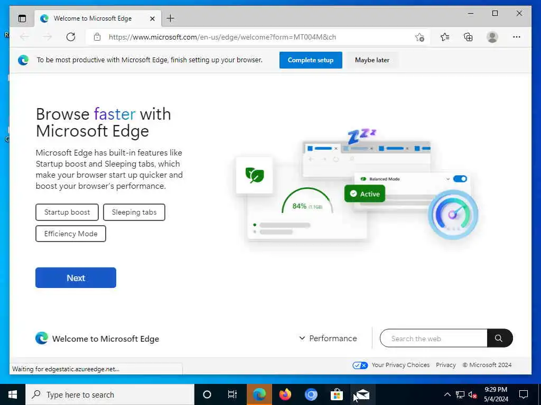541x405 pixels.
Task: Open the tab actions menu icon
Action: click(x=22, y=18)
